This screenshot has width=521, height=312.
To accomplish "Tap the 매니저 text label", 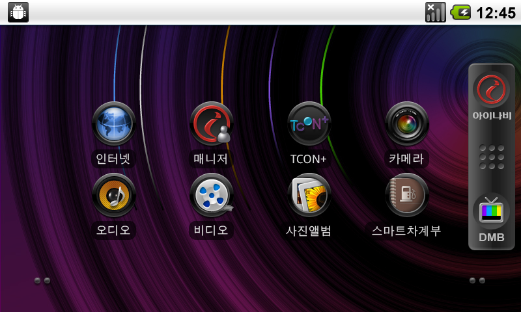I will click(x=211, y=159).
